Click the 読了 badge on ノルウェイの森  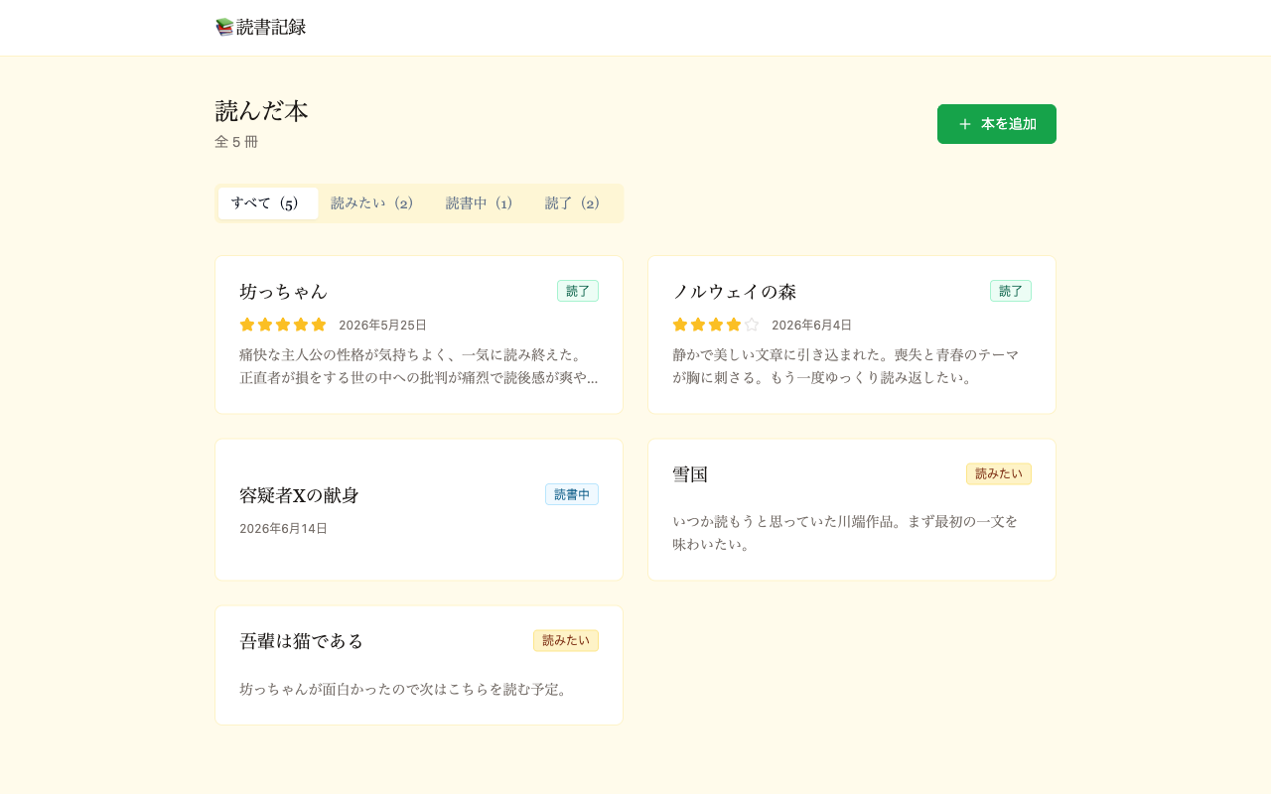click(x=1011, y=291)
